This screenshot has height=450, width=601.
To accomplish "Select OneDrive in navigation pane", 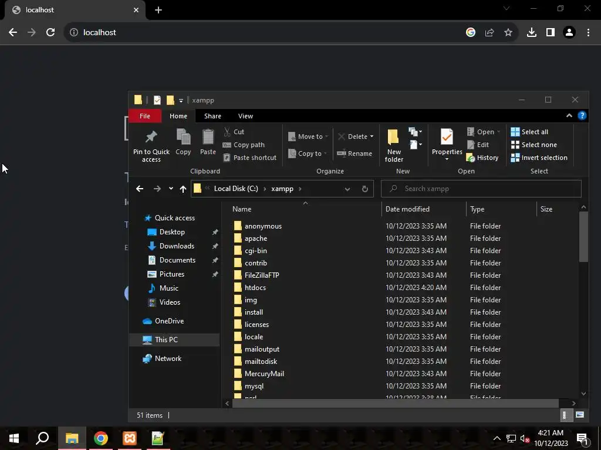I will point(169,321).
